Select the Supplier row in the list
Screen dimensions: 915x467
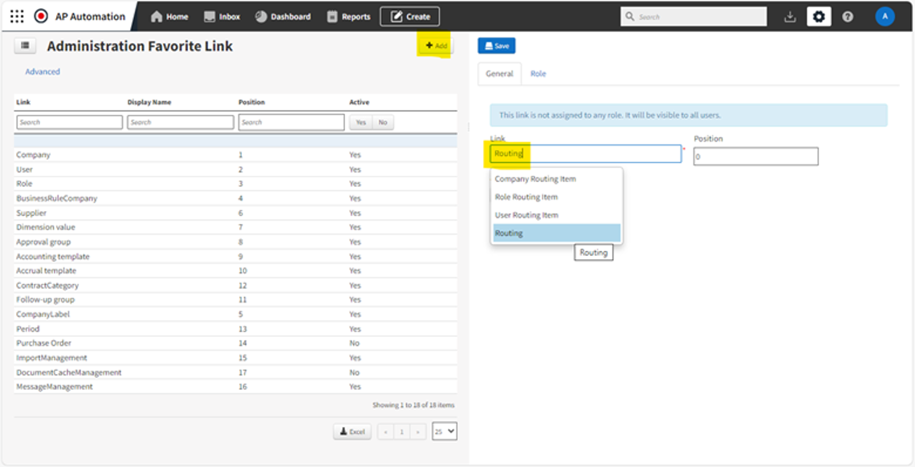pos(32,213)
